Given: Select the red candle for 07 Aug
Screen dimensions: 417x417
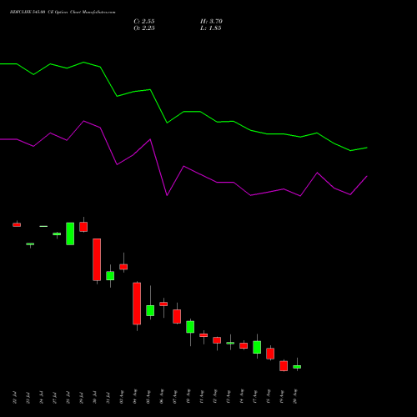Looking at the screenshot, I should [177, 316].
